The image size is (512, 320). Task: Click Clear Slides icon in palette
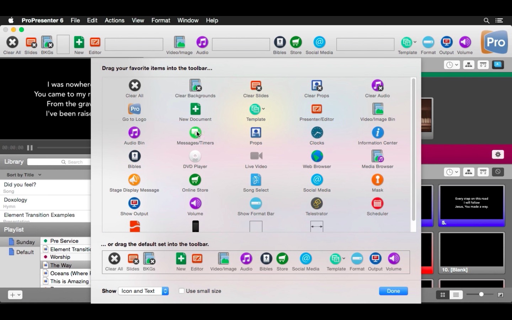[x=256, y=85]
